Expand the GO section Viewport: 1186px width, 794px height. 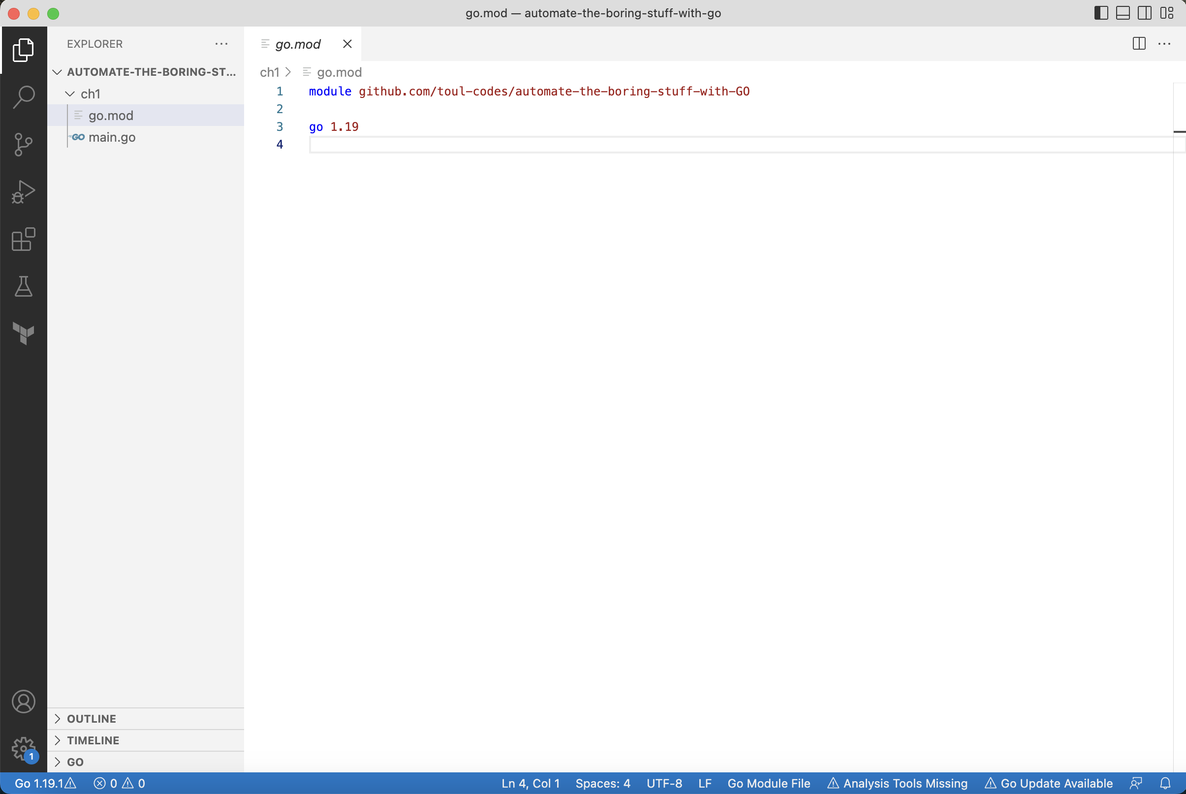[58, 762]
